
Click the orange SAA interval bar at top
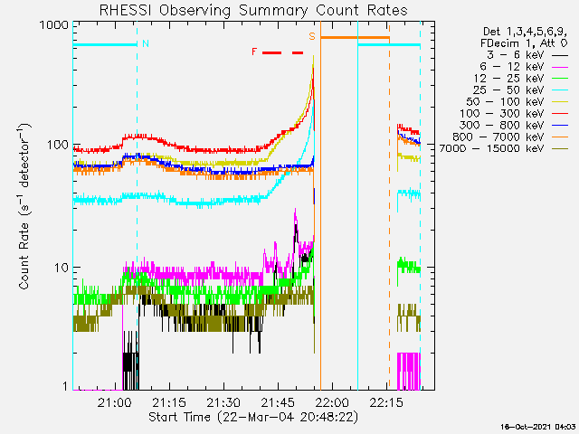point(355,38)
